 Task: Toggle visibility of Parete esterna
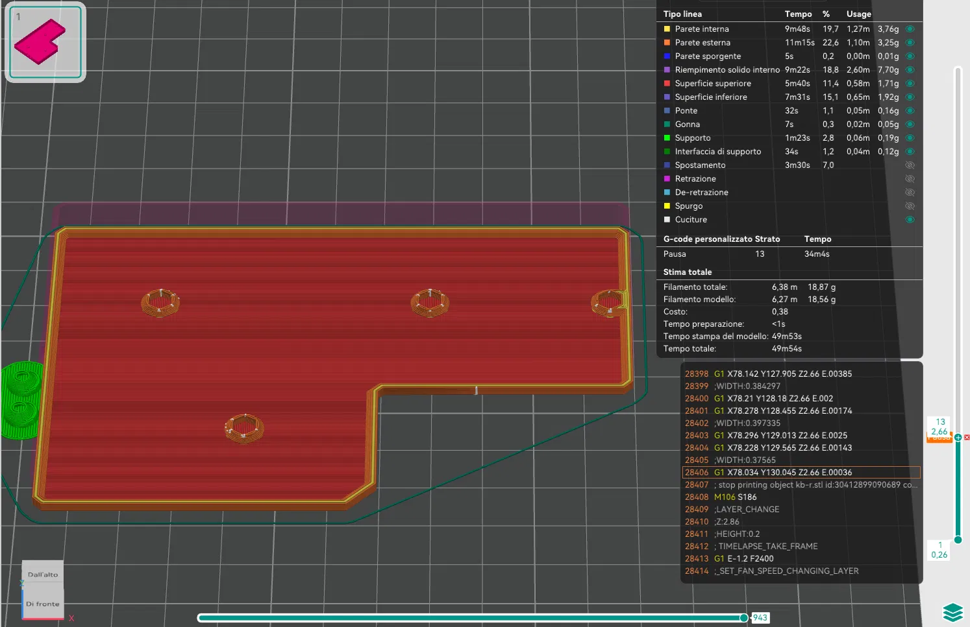[910, 43]
